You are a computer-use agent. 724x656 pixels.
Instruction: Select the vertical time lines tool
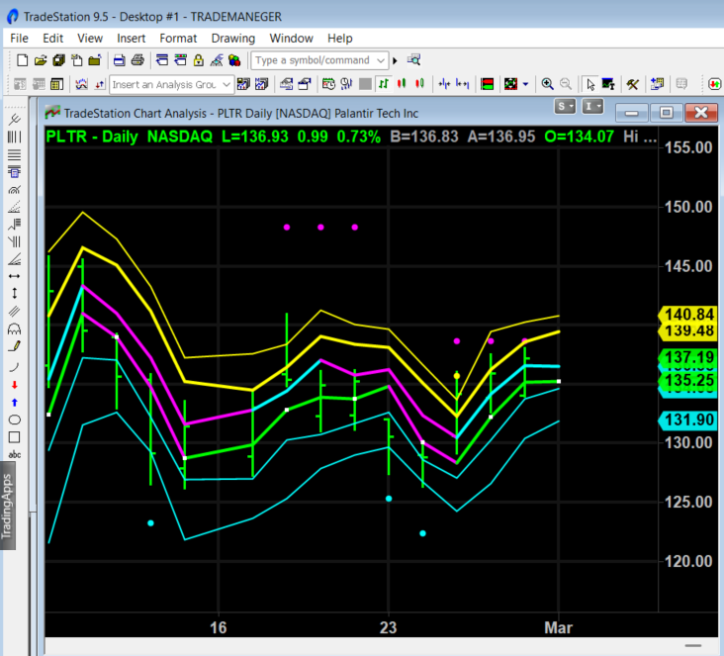pos(14,137)
